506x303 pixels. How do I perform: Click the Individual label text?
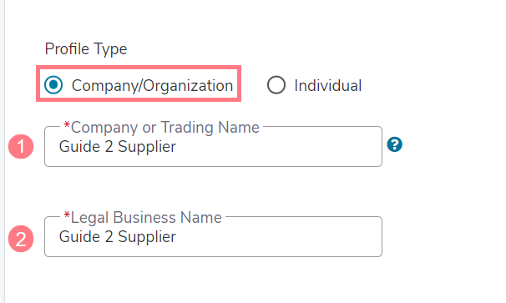pyautogui.click(x=327, y=85)
